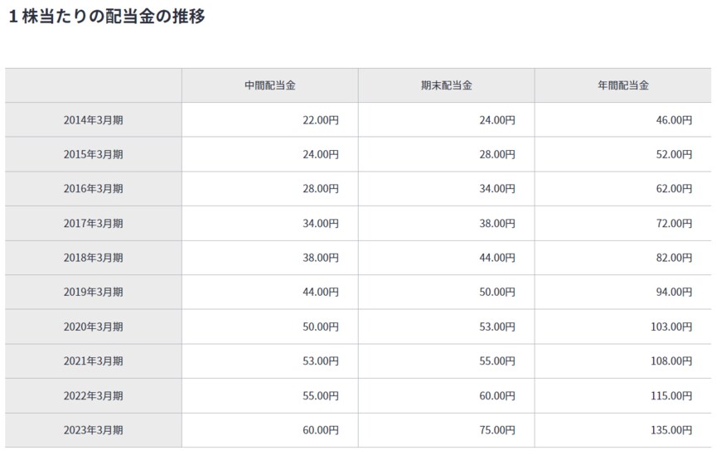Screen dimensions: 721x455
Task: Click the 22.00円 interim dividend cell
Action: point(321,120)
